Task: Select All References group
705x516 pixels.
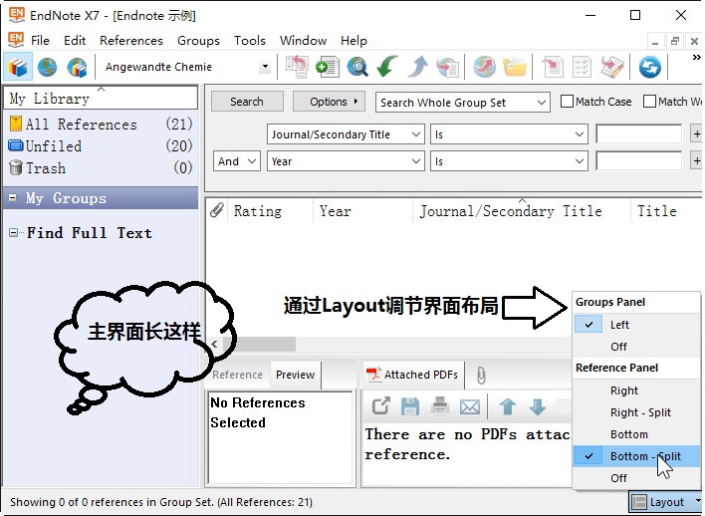Action: pyautogui.click(x=101, y=124)
